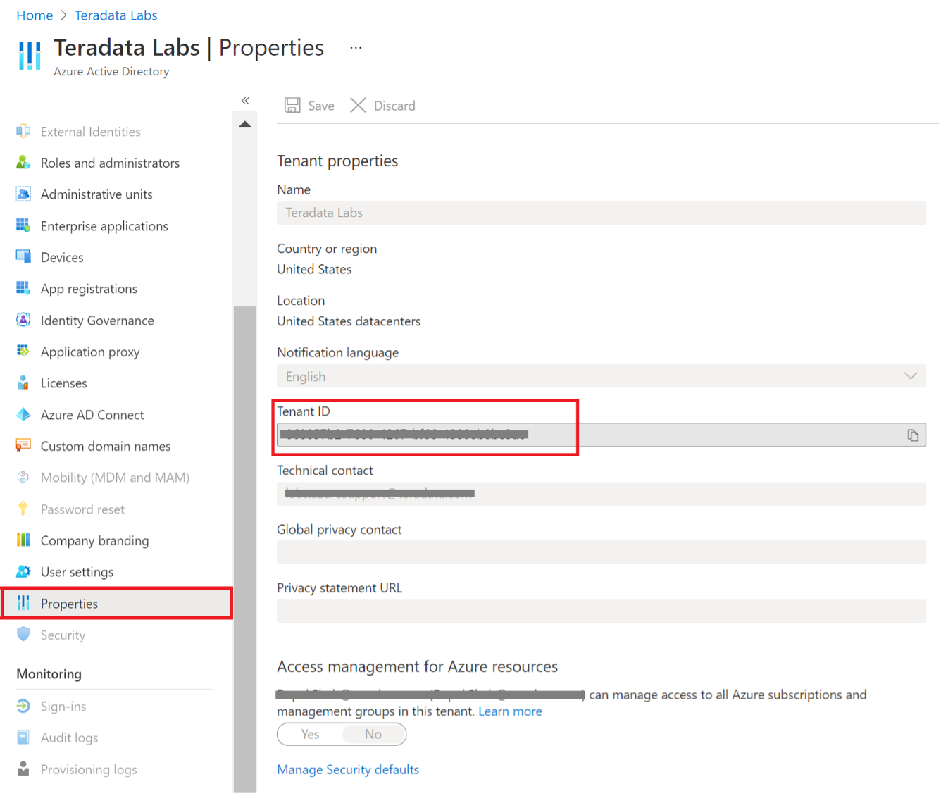The height and width of the screenshot is (796, 941).
Task: Click the Global privacy contact field
Action: [601, 552]
